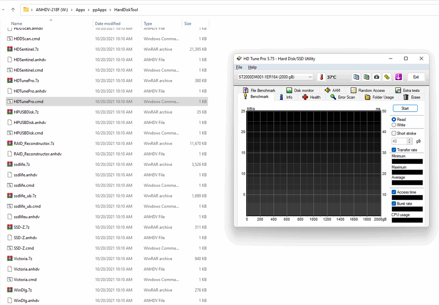Uncheck the Access time checkbox
439x305 pixels.
point(394,192)
